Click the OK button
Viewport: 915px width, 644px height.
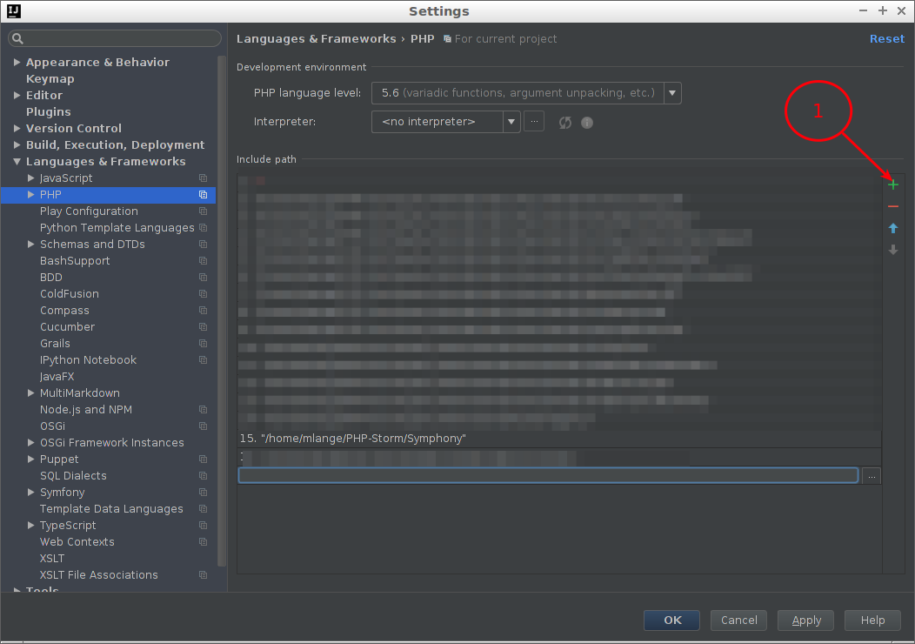[671, 620]
